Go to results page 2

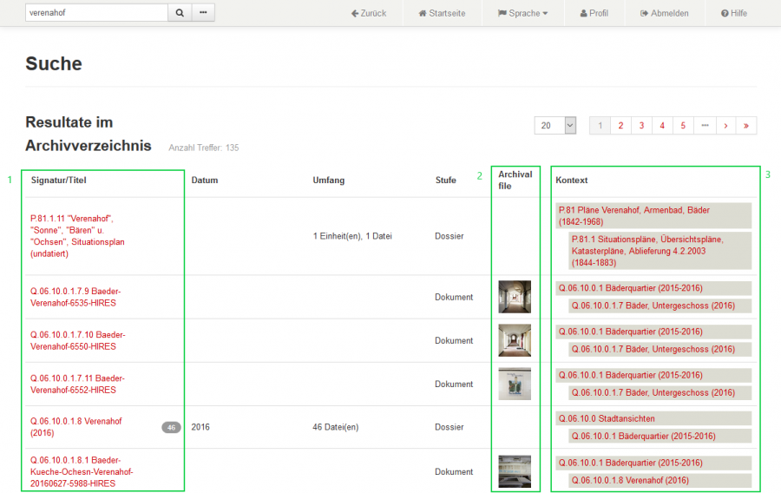[620, 126]
